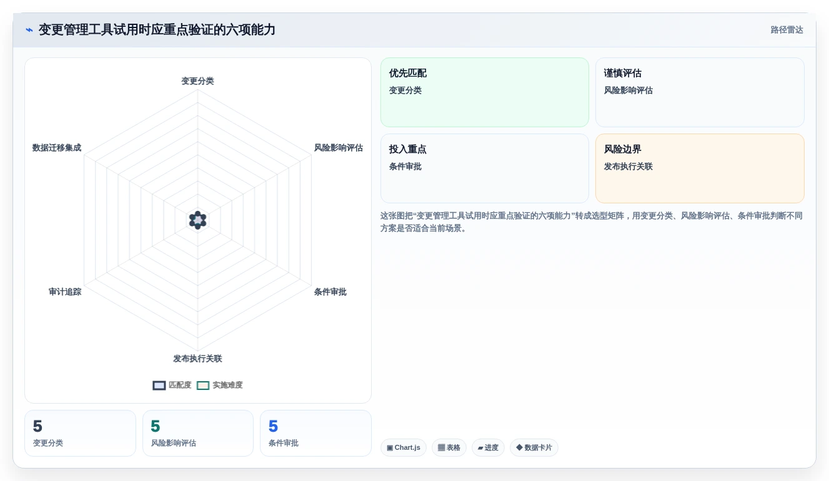Click 发布执行关联 text inside 风险边界 card
The width and height of the screenshot is (829, 481).
coord(628,167)
